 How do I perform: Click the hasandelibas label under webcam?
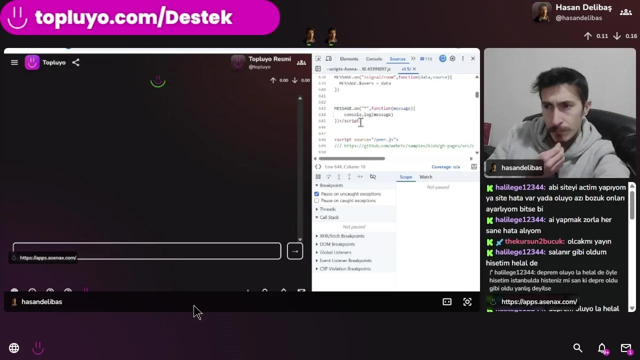pos(521,167)
